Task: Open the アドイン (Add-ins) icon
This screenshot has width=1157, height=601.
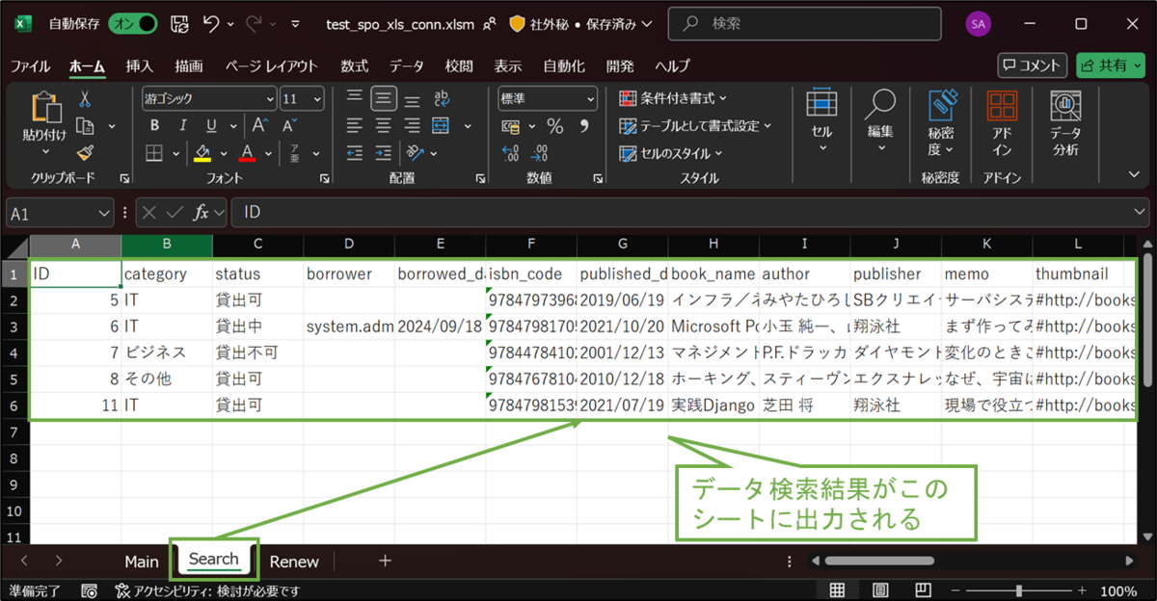Action: pos(1002,120)
